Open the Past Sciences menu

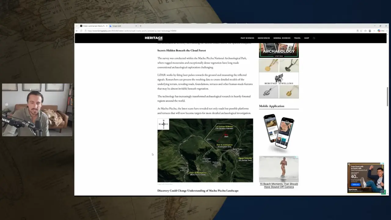click(x=247, y=38)
